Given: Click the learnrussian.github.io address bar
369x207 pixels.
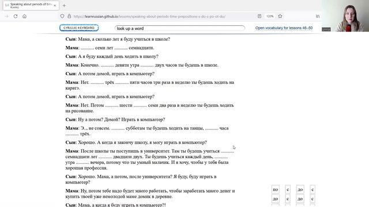Looking at the screenshot, I should pyautogui.click(x=149, y=17).
